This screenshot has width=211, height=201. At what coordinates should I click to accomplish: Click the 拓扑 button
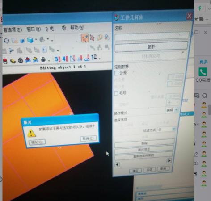click(x=151, y=47)
